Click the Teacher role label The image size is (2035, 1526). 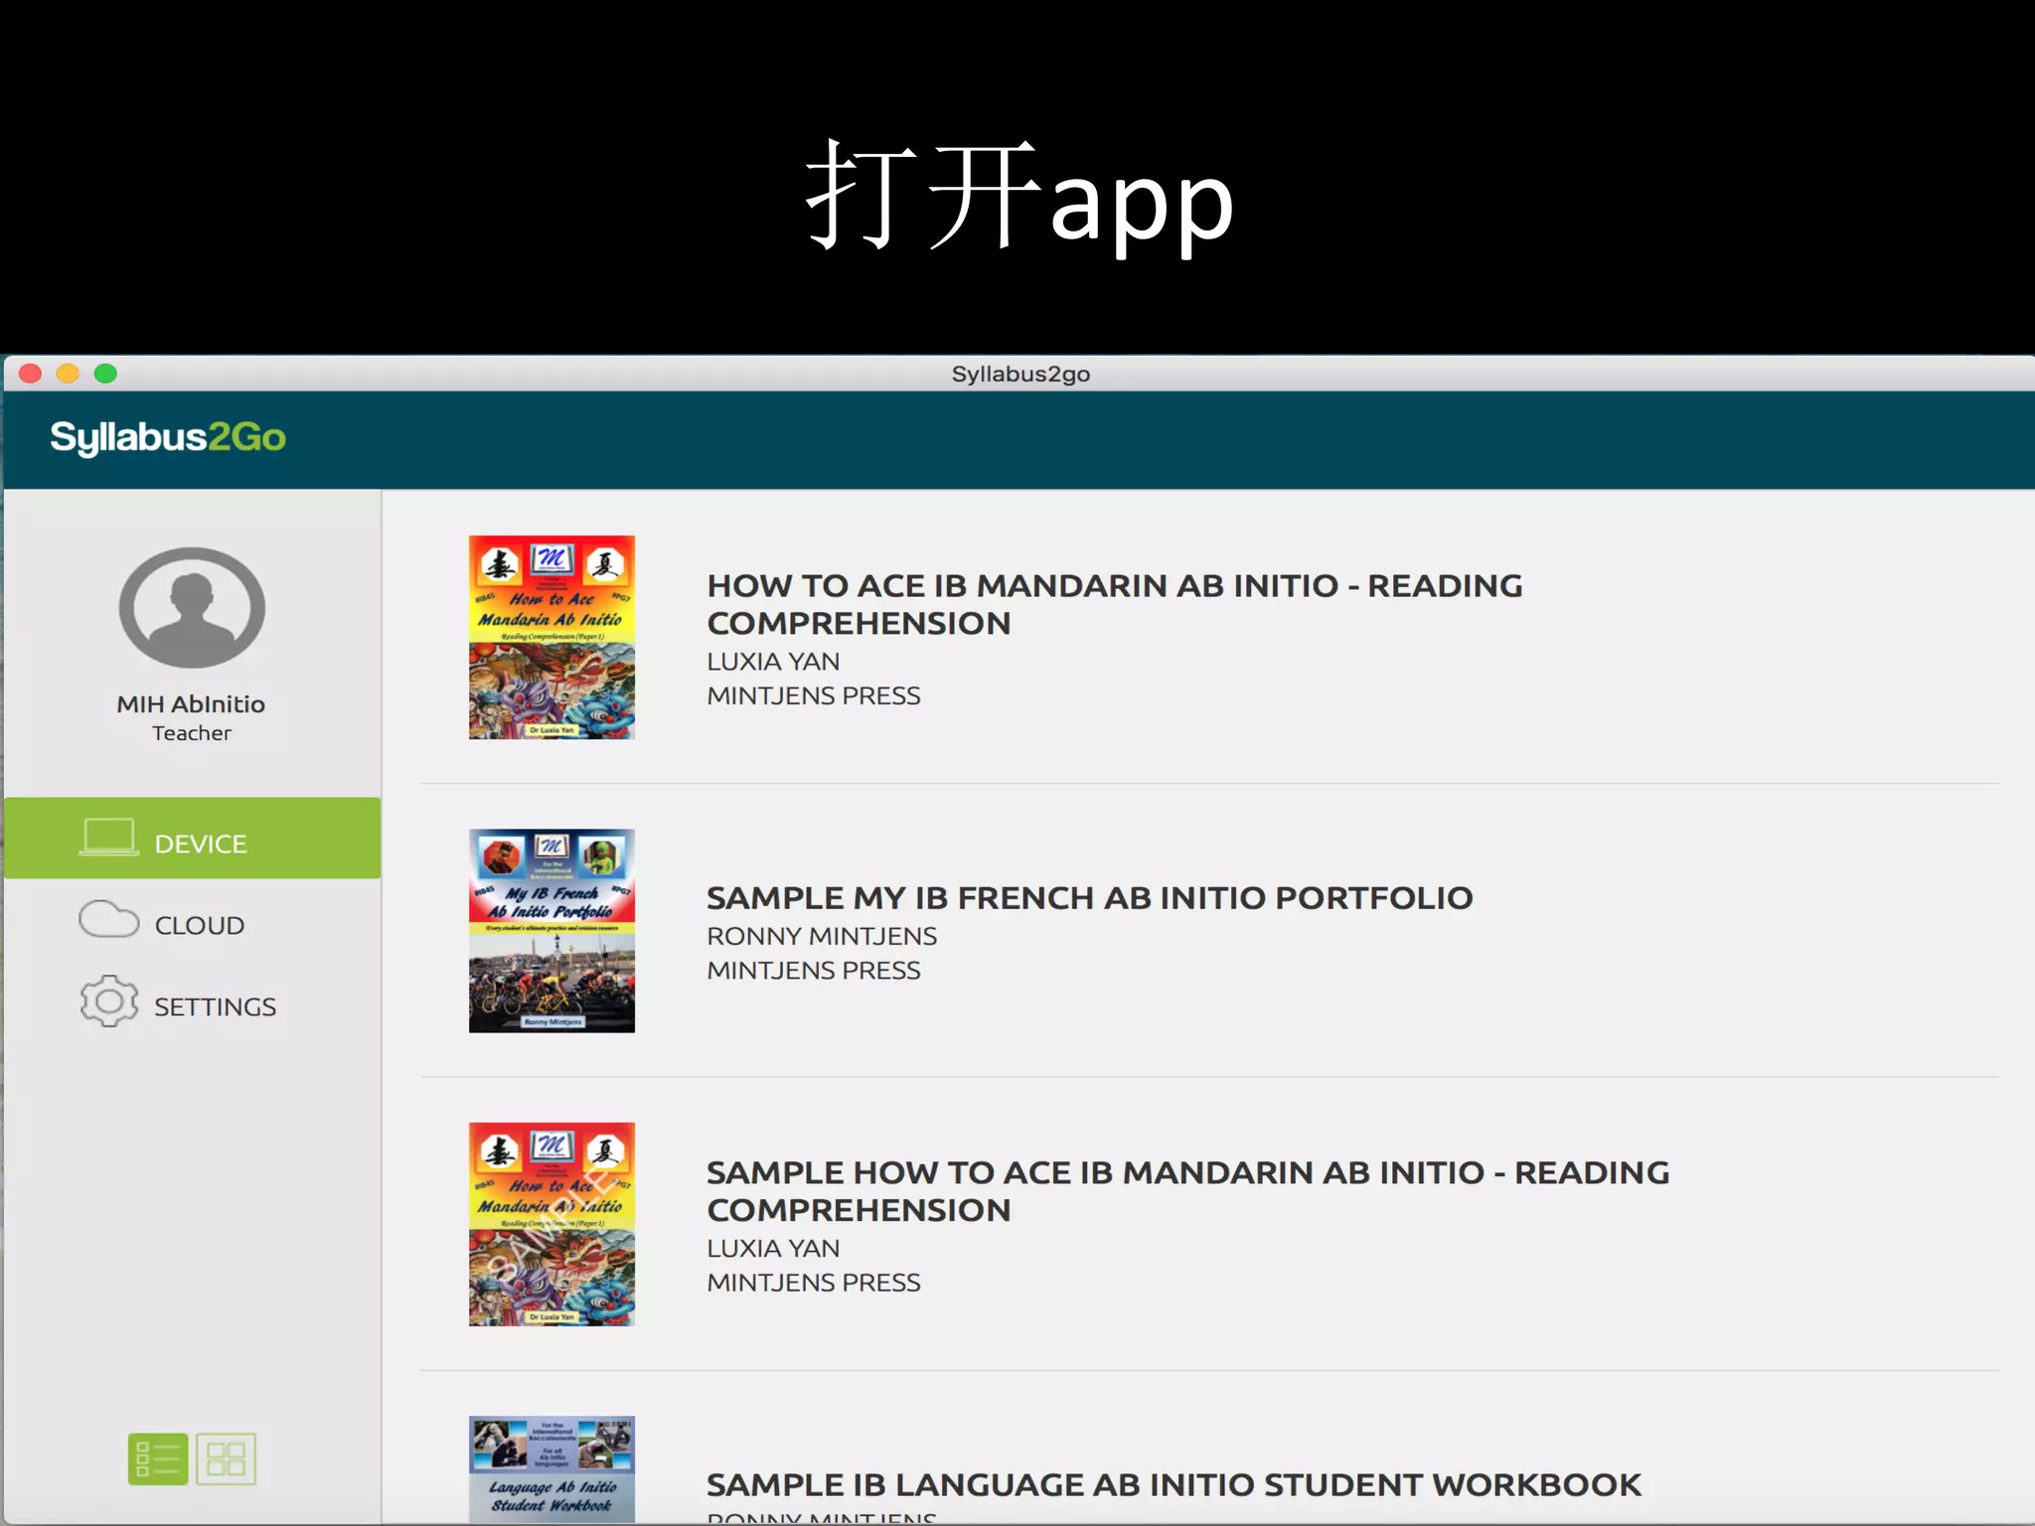(191, 733)
